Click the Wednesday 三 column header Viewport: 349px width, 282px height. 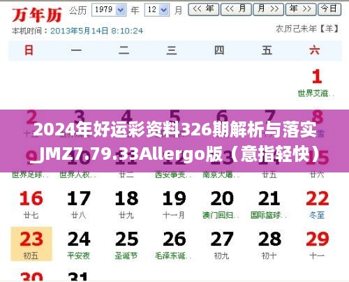[x=172, y=50]
